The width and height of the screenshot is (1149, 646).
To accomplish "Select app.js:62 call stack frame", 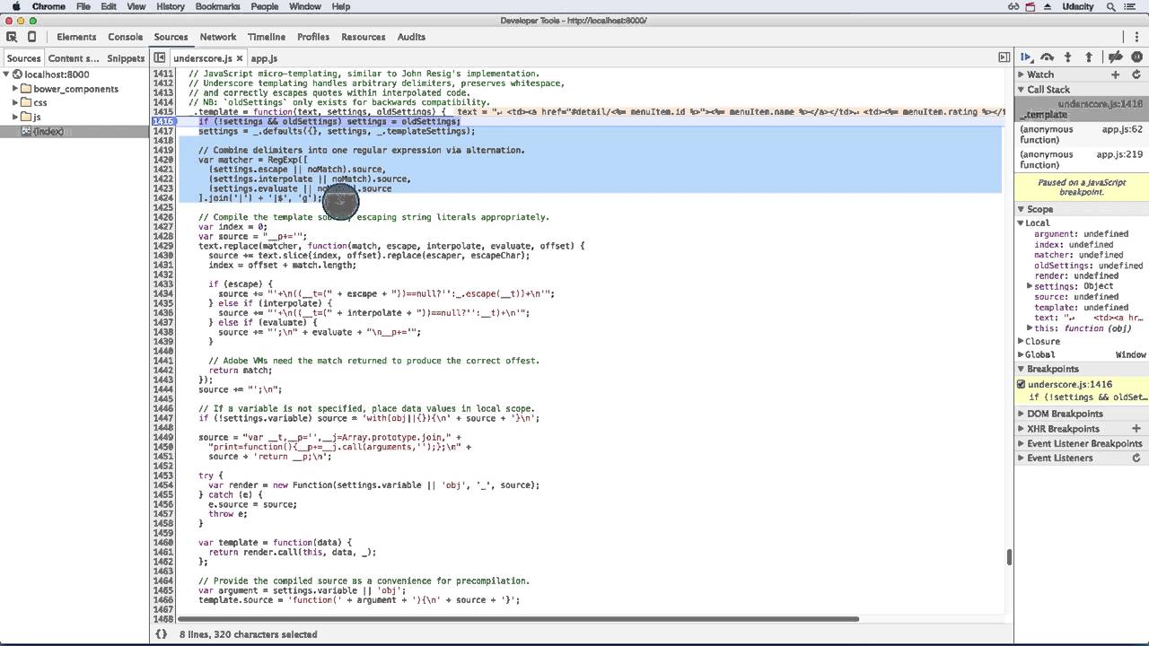I will pyautogui.click(x=1082, y=135).
